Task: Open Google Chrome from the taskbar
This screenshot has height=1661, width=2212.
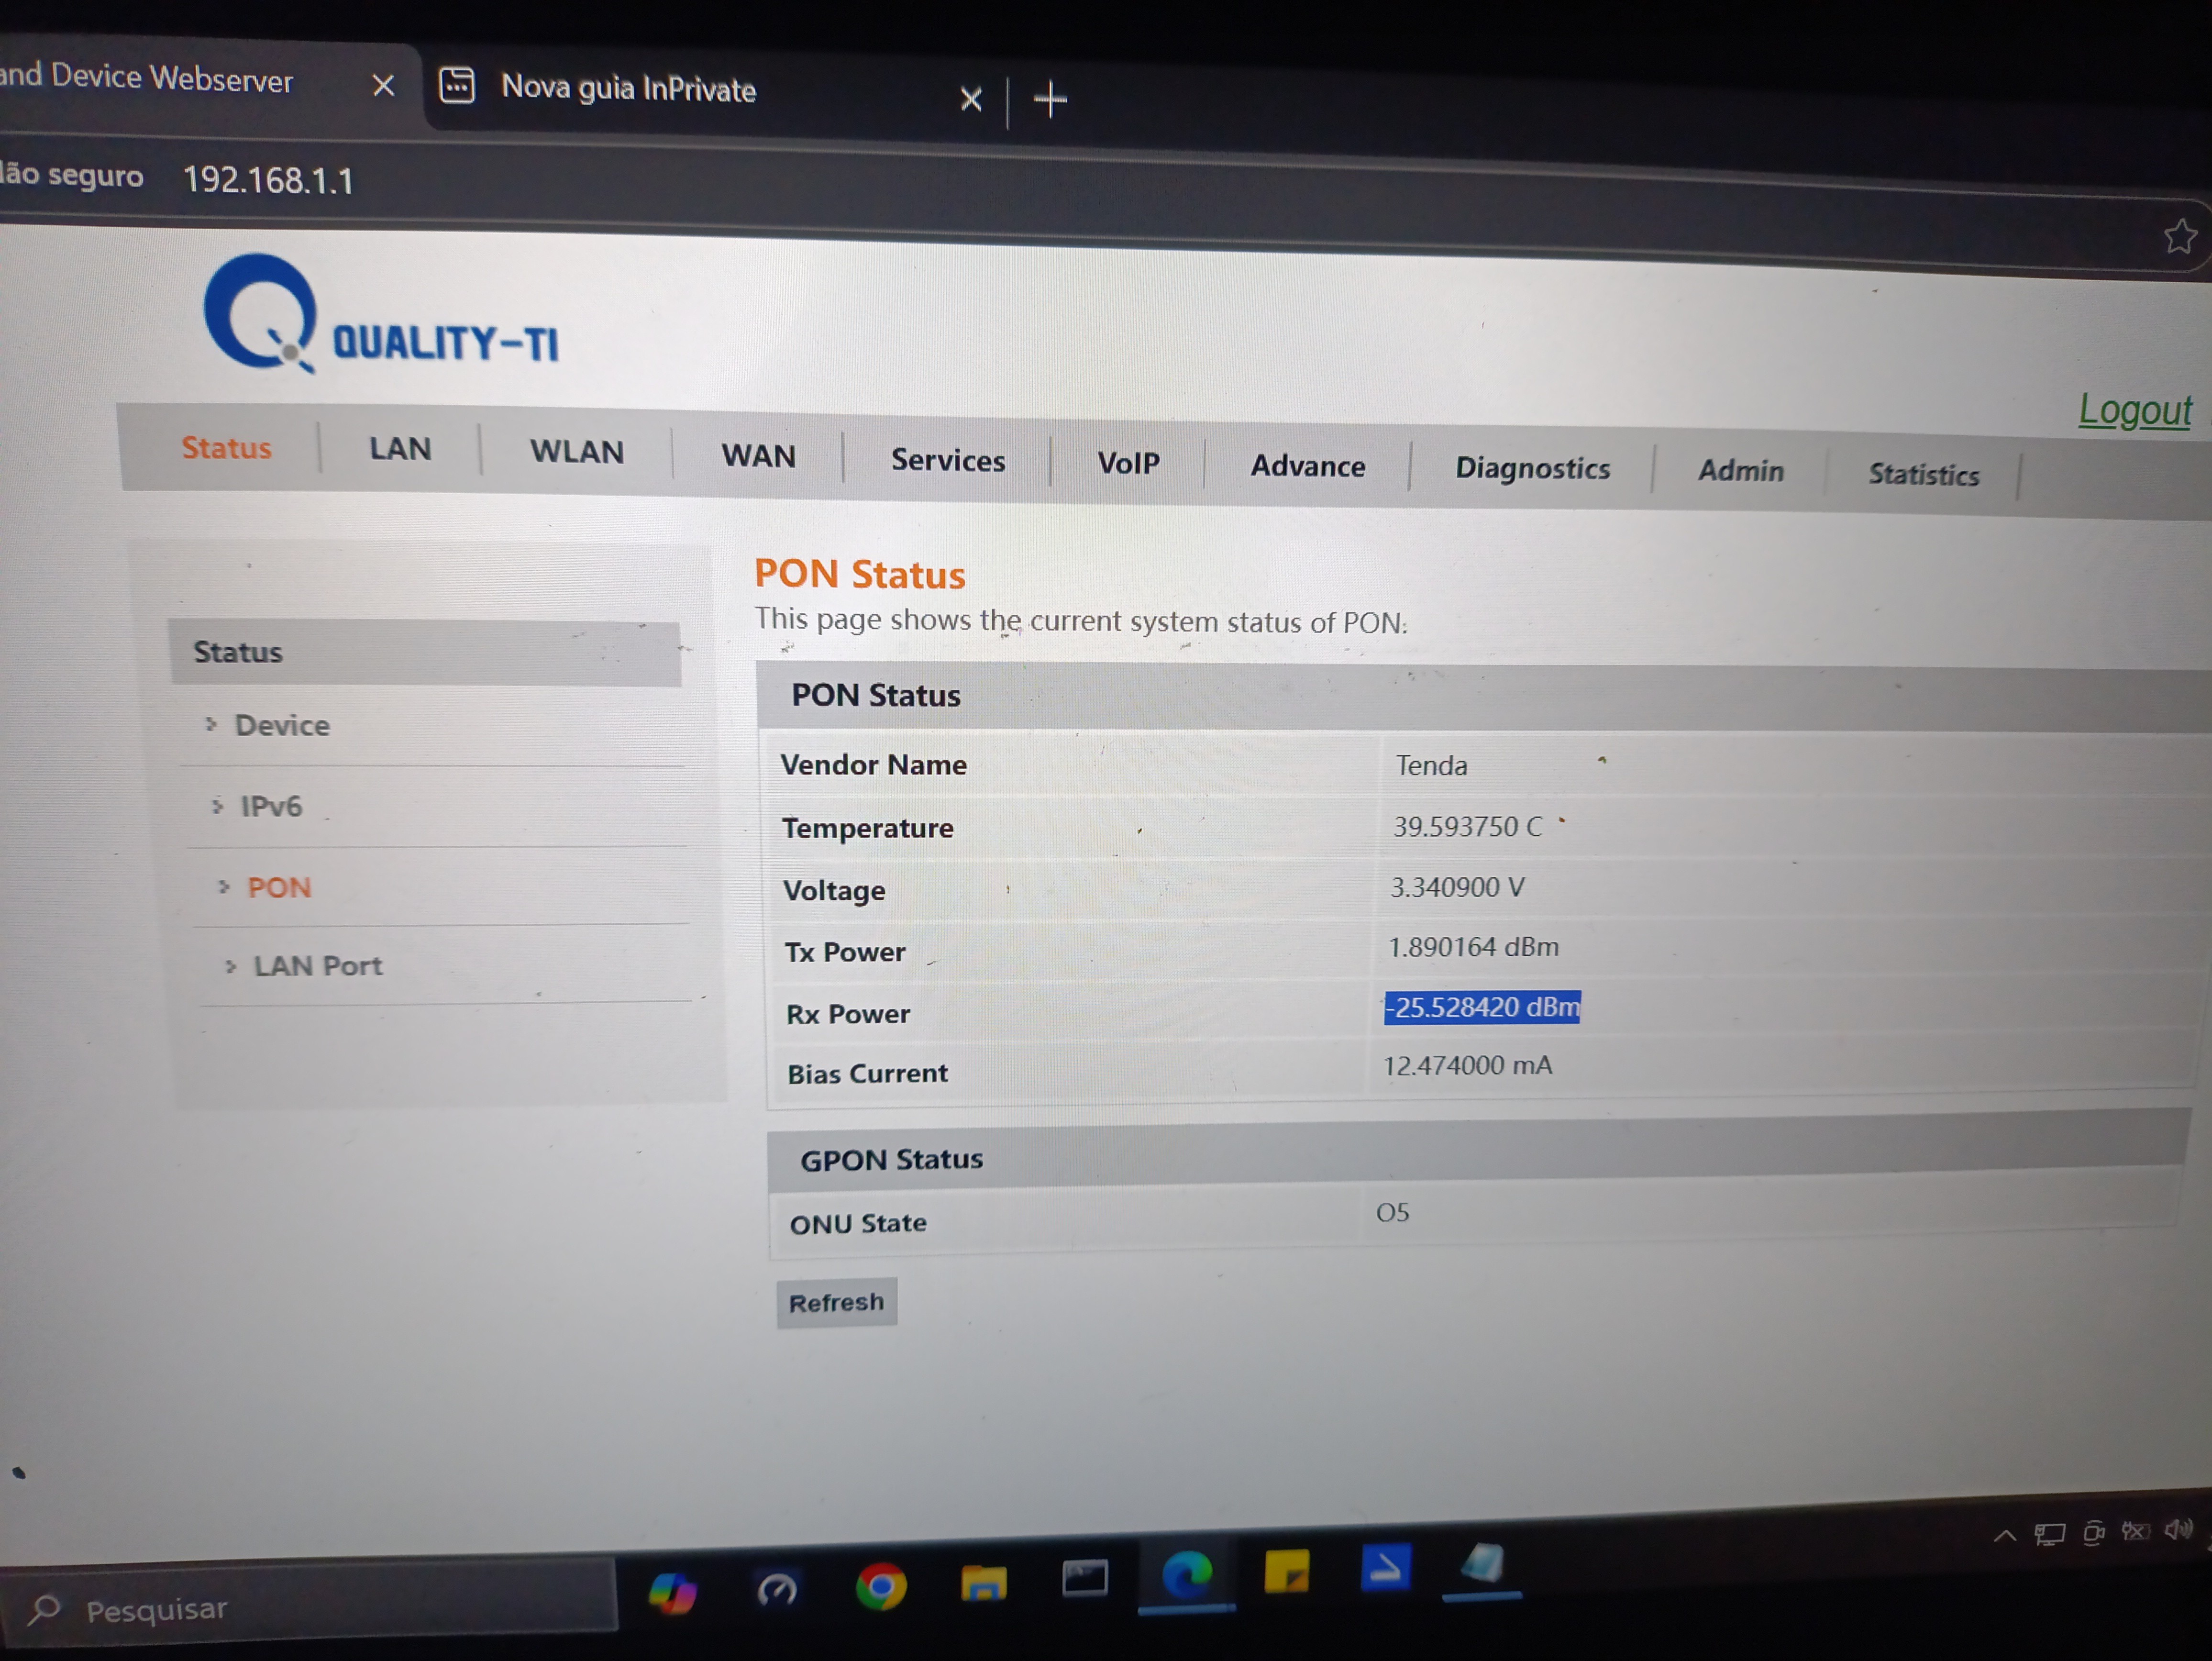Action: (881, 1586)
